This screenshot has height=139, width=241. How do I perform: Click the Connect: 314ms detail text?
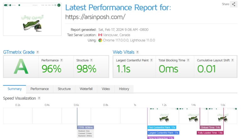[85, 133]
